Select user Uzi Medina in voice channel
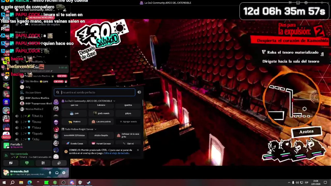The image size is (331, 186). [x=32, y=81]
